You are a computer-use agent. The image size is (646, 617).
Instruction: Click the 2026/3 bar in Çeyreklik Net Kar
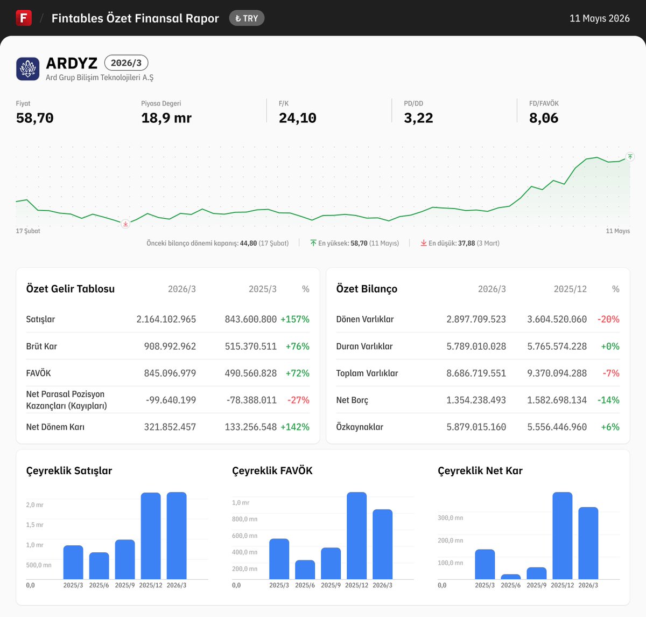tap(588, 543)
